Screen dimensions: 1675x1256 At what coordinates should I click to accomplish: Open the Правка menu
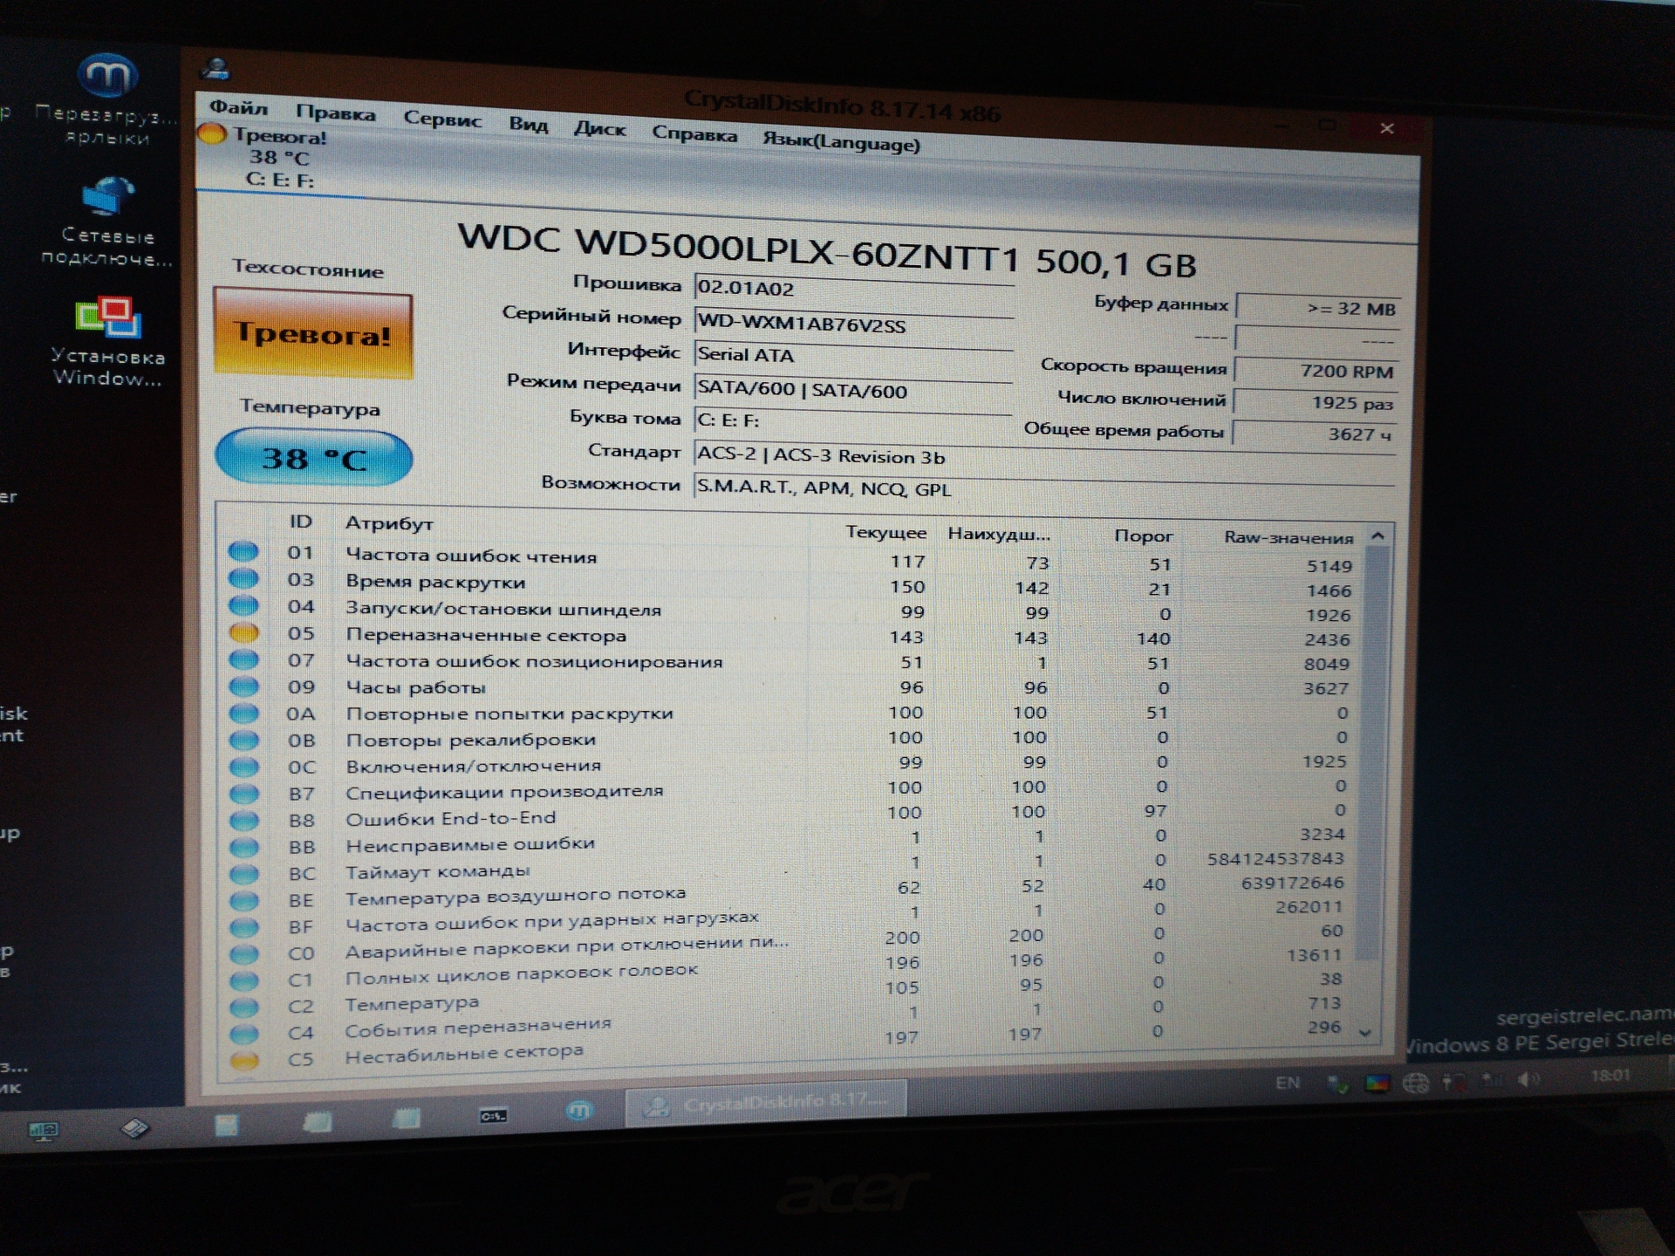pos(335,113)
